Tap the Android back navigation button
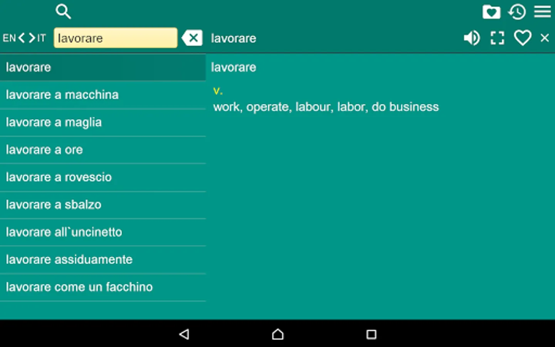 (184, 334)
